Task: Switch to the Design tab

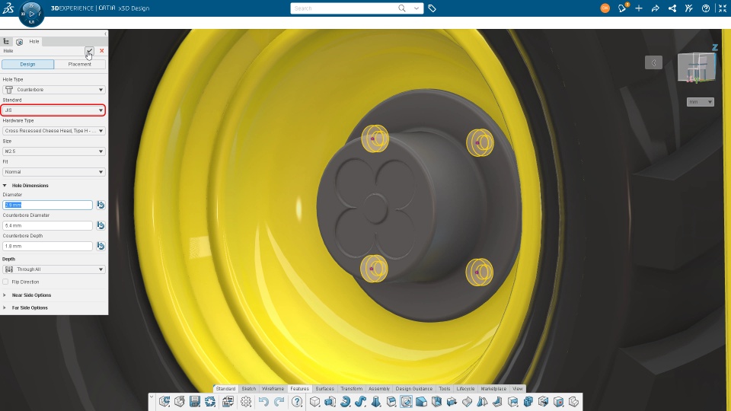Action: [x=27, y=64]
